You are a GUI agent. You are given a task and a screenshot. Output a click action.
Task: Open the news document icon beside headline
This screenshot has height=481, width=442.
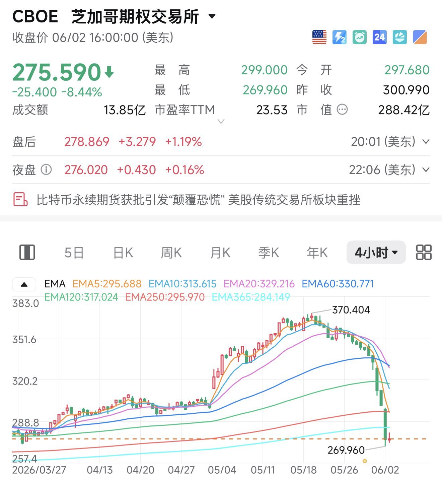(x=20, y=199)
